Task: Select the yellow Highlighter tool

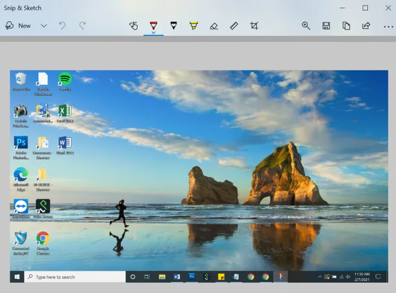Action: [194, 26]
